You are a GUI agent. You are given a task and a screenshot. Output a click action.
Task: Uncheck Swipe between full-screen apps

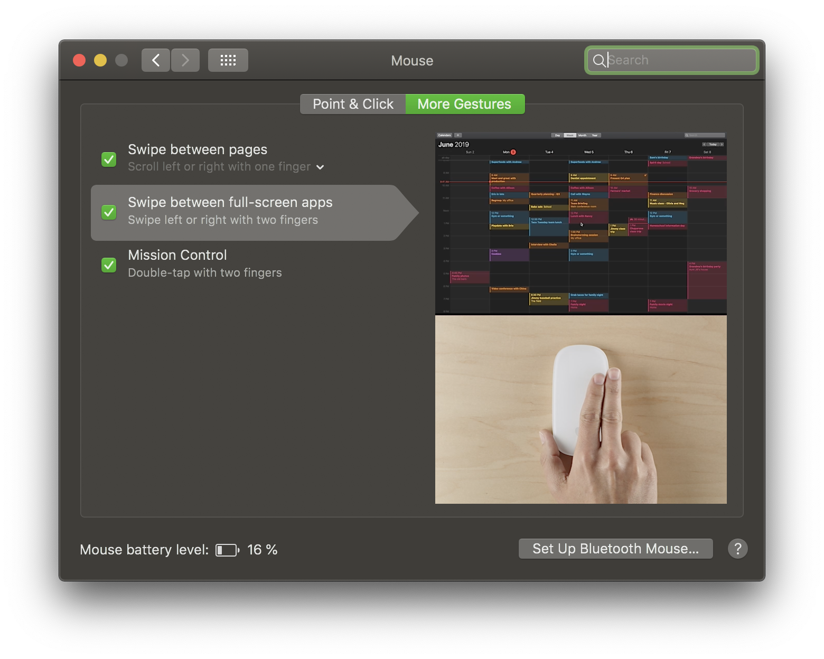pos(108,212)
